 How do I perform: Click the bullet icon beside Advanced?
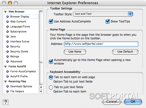[8, 61]
